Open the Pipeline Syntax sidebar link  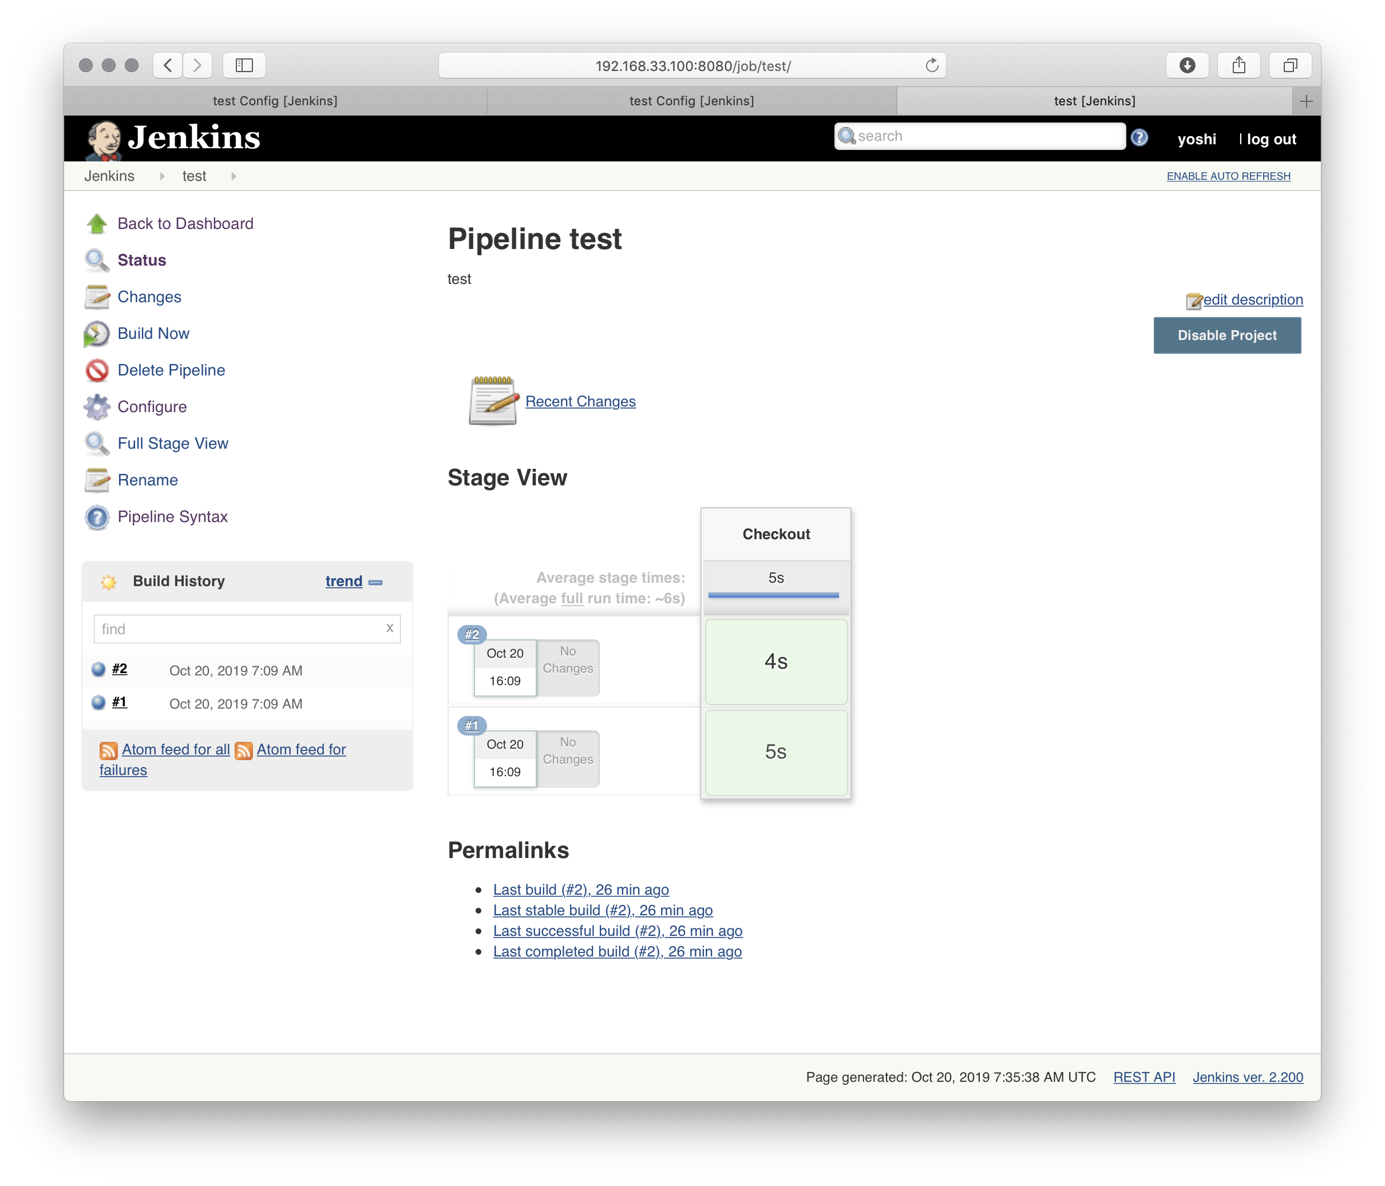point(172,517)
